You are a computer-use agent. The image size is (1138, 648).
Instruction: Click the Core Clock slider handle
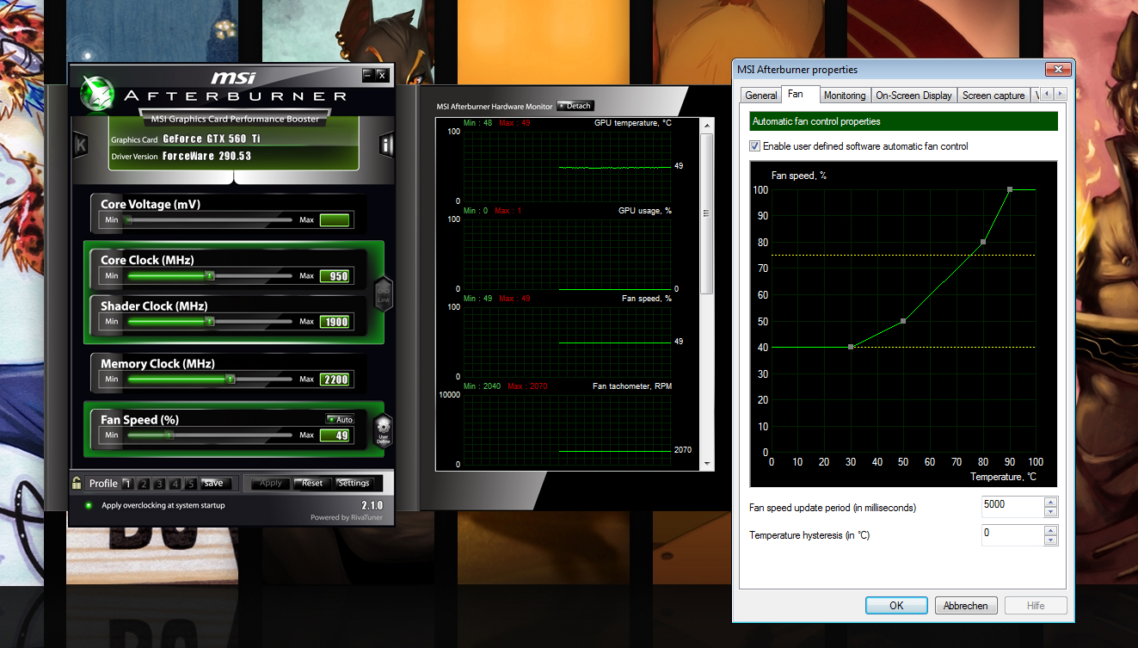(209, 276)
